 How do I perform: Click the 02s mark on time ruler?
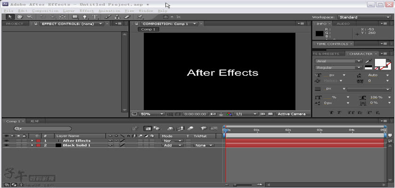click(288, 130)
